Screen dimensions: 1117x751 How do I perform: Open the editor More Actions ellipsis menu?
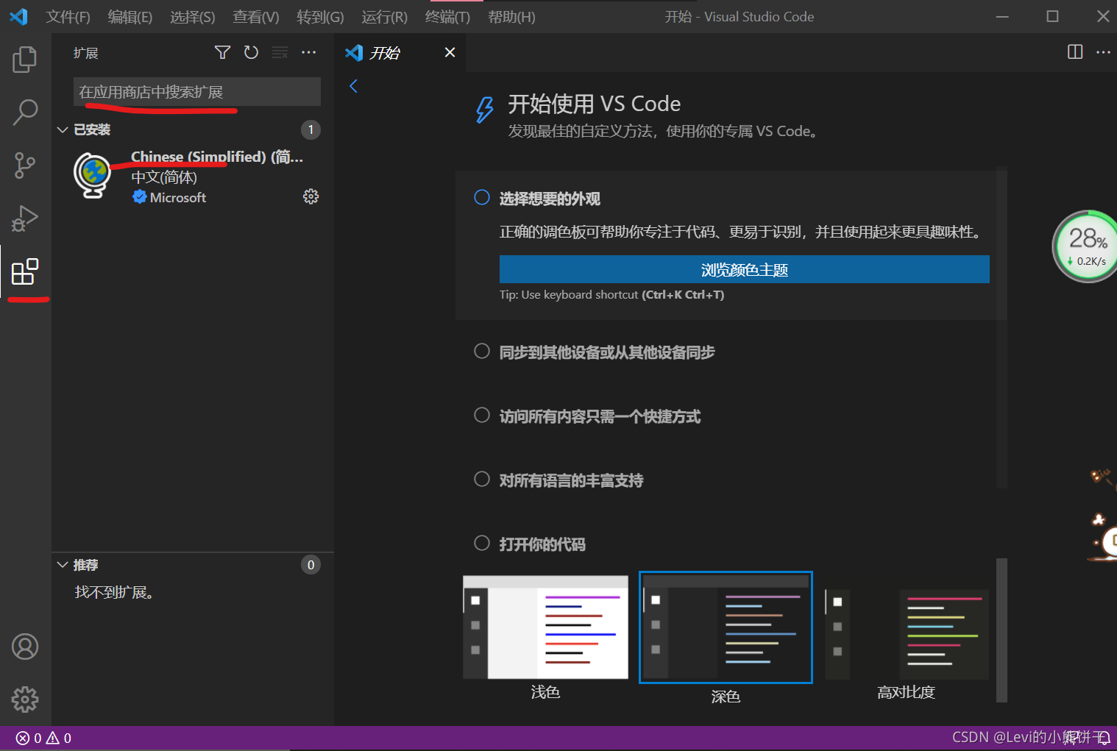tap(1103, 52)
